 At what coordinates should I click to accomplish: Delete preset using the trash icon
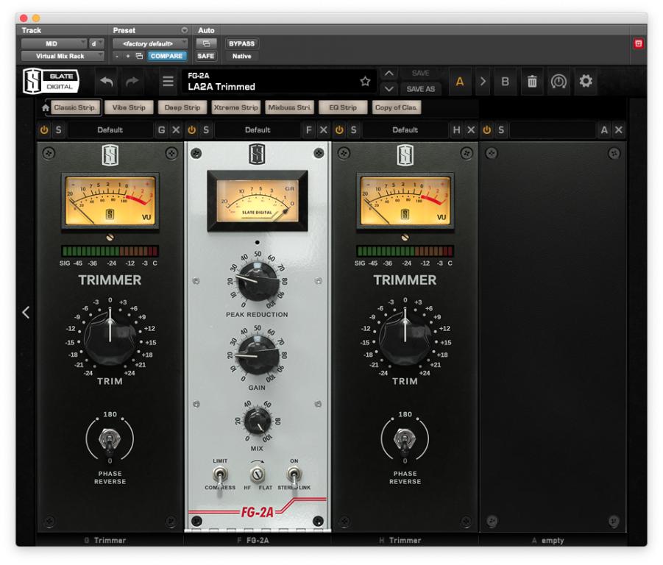point(532,81)
